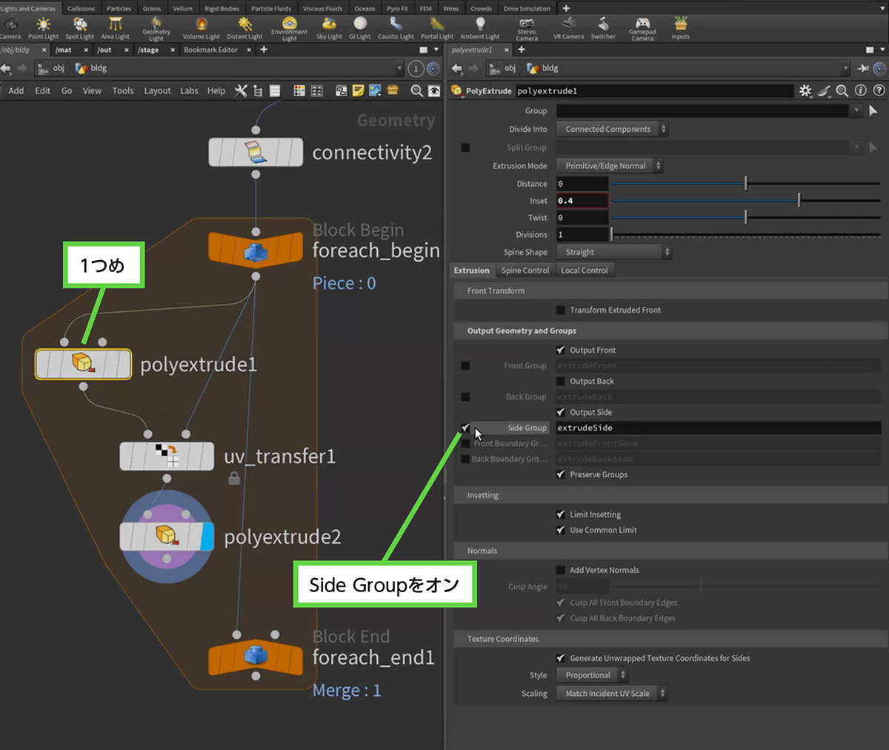Open the Spine Shape dropdown

click(613, 252)
